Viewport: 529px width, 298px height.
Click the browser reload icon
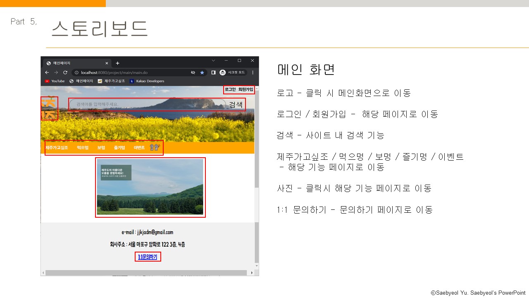tap(65, 72)
